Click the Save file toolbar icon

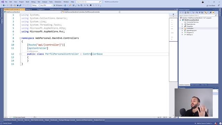pyautogui.click(x=18, y=6)
